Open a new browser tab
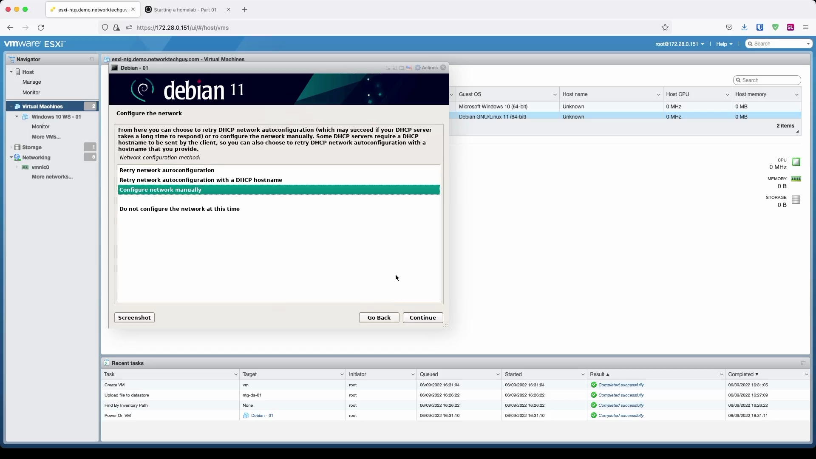Screen dimensions: 816x459 [x=245, y=9]
